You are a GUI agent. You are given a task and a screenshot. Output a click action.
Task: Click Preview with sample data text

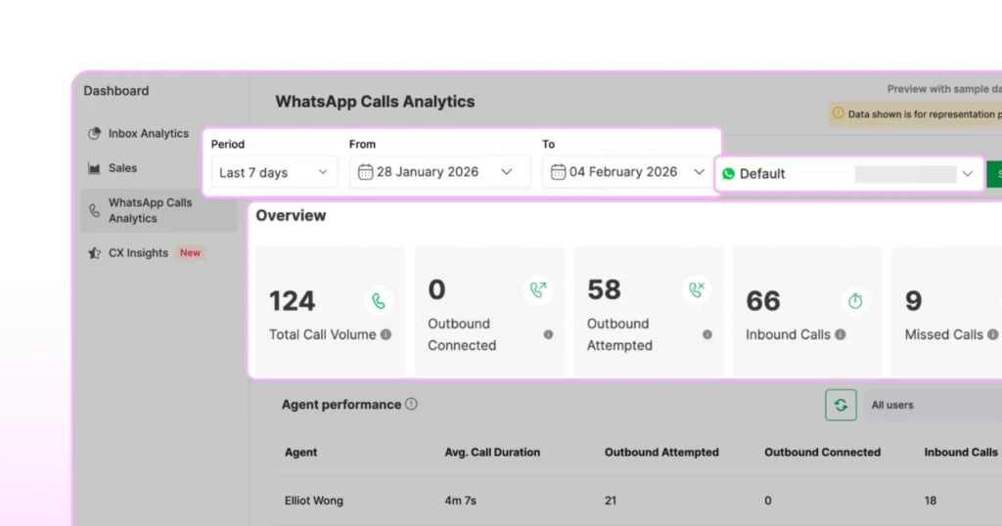[944, 89]
